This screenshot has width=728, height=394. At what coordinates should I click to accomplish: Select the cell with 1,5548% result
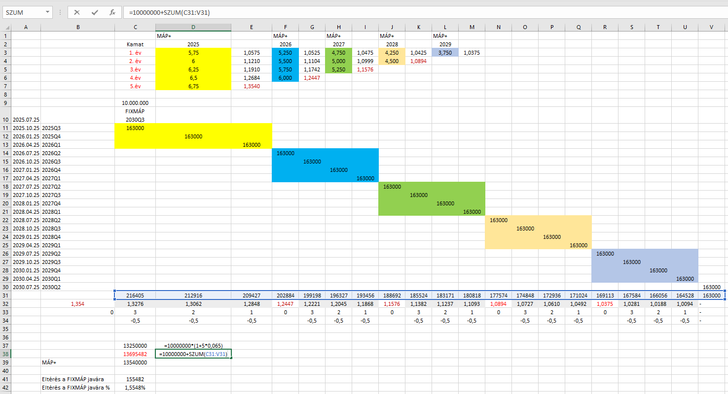point(135,388)
